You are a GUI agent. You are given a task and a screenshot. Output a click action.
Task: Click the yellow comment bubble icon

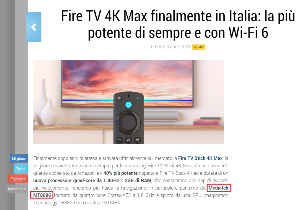pyautogui.click(x=195, y=47)
